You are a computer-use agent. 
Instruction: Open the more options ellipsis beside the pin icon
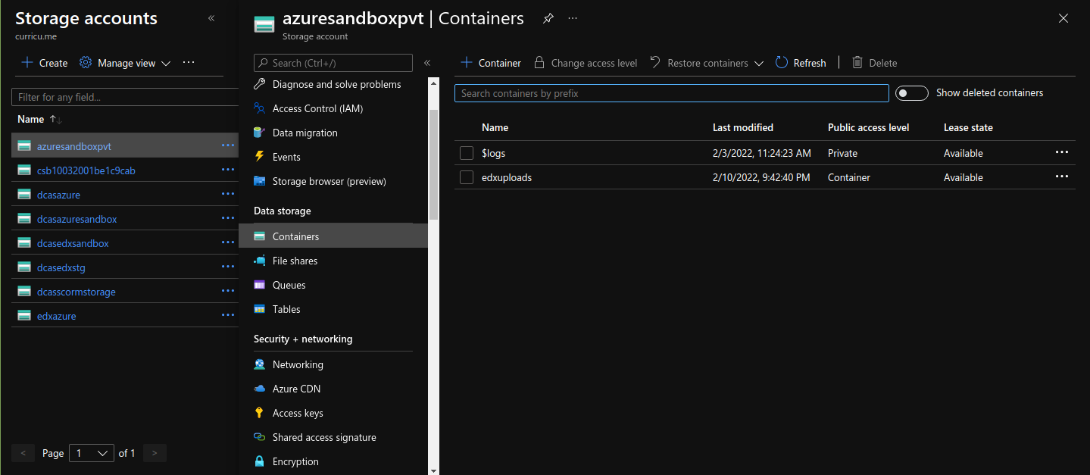click(573, 18)
